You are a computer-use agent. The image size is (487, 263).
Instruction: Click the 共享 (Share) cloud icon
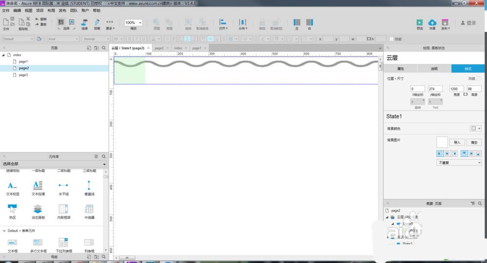click(x=432, y=22)
